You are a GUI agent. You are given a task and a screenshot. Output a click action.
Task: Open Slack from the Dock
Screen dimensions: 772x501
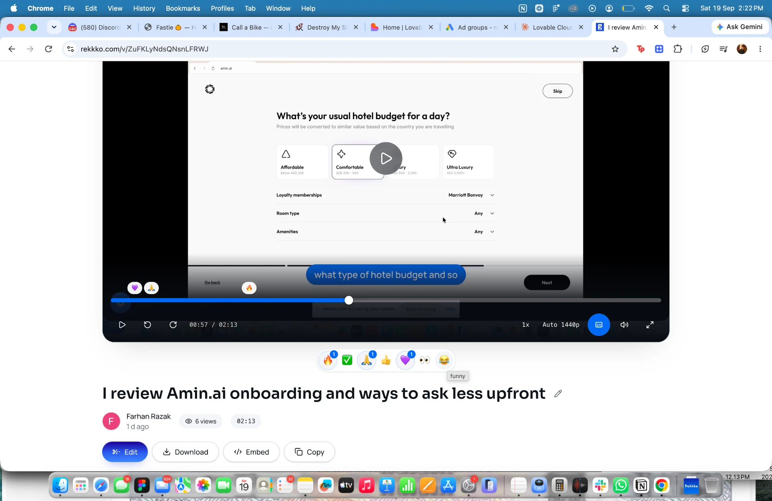[x=600, y=486]
